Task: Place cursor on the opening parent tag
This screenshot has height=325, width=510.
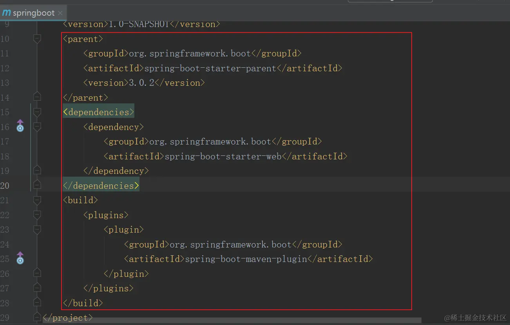Action: point(83,39)
